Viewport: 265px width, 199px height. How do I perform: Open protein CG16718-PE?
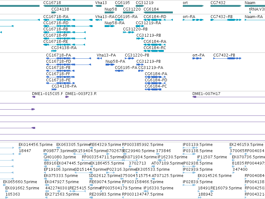click(58, 80)
